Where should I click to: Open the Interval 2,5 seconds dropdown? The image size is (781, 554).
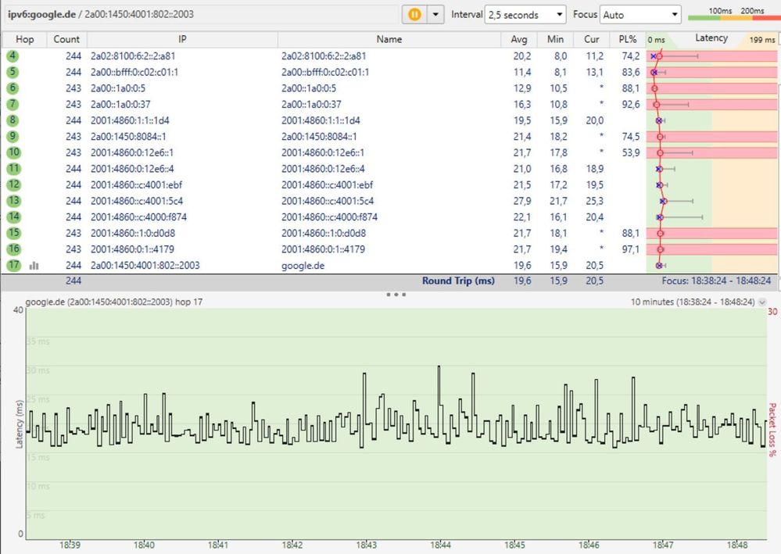[525, 14]
